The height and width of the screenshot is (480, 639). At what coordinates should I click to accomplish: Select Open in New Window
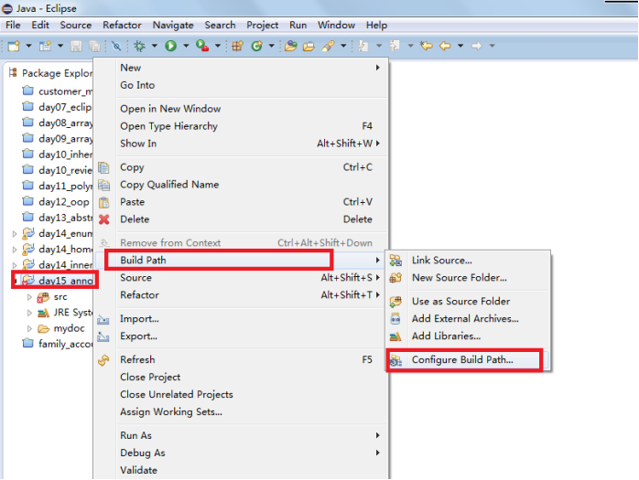241,109
